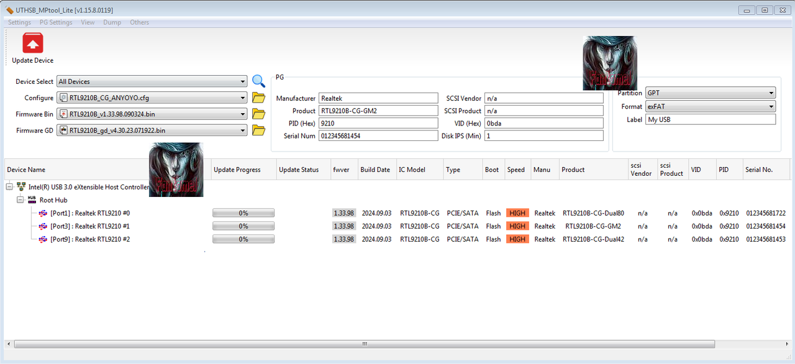Click the Port1 update progress bar
The width and height of the screenshot is (795, 364).
pyautogui.click(x=243, y=213)
